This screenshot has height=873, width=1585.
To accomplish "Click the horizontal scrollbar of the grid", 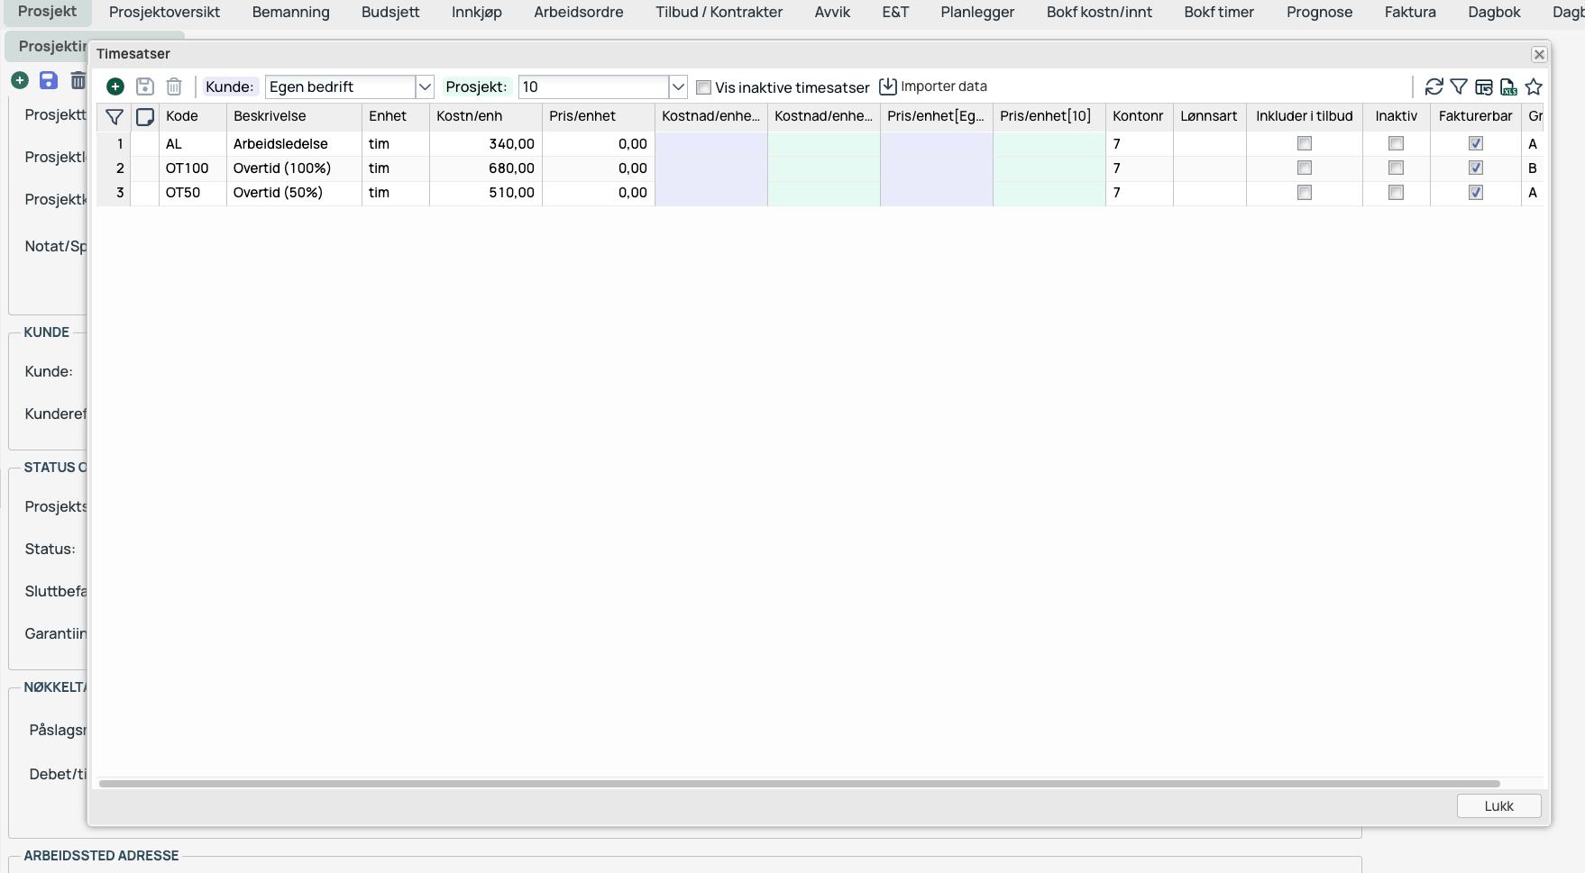I will click(799, 784).
